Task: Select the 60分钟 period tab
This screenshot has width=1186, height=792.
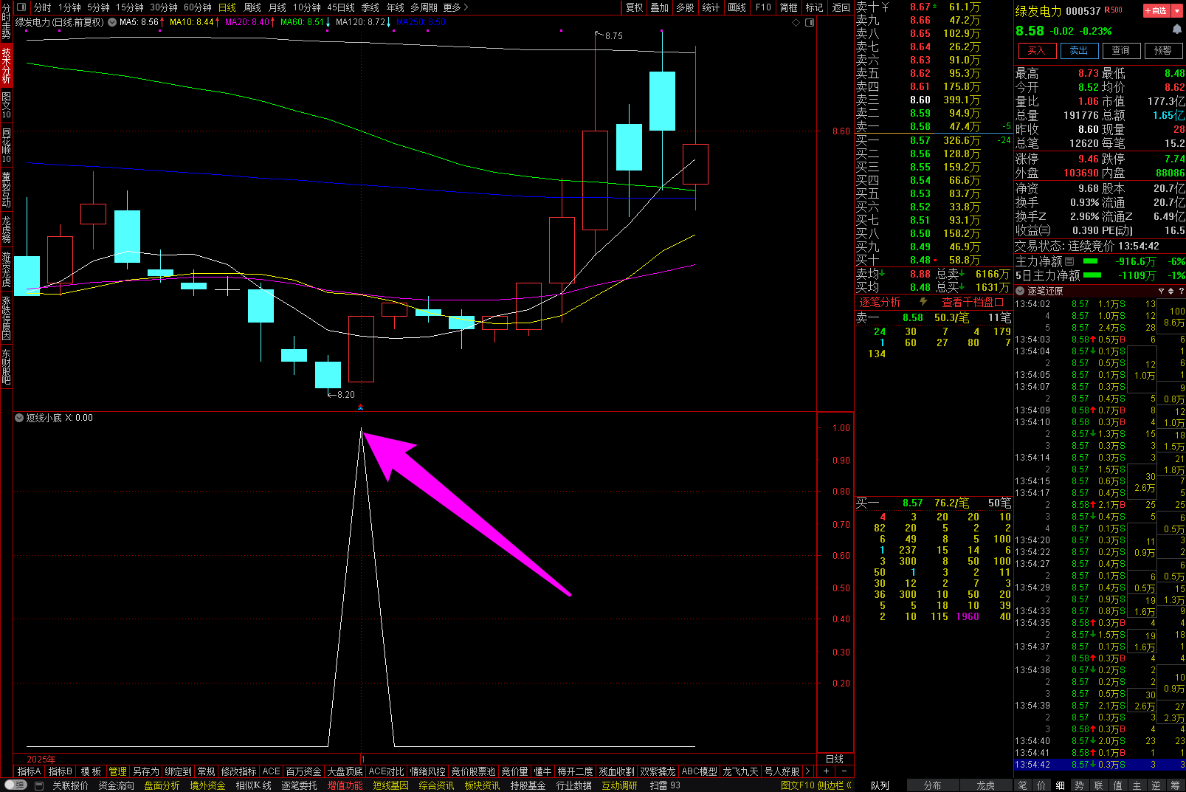Action: pos(198,7)
